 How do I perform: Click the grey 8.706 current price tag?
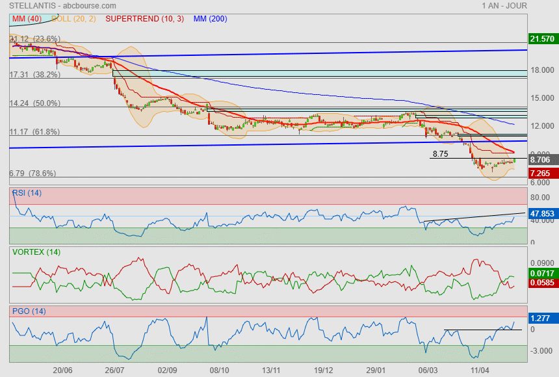[x=543, y=159]
